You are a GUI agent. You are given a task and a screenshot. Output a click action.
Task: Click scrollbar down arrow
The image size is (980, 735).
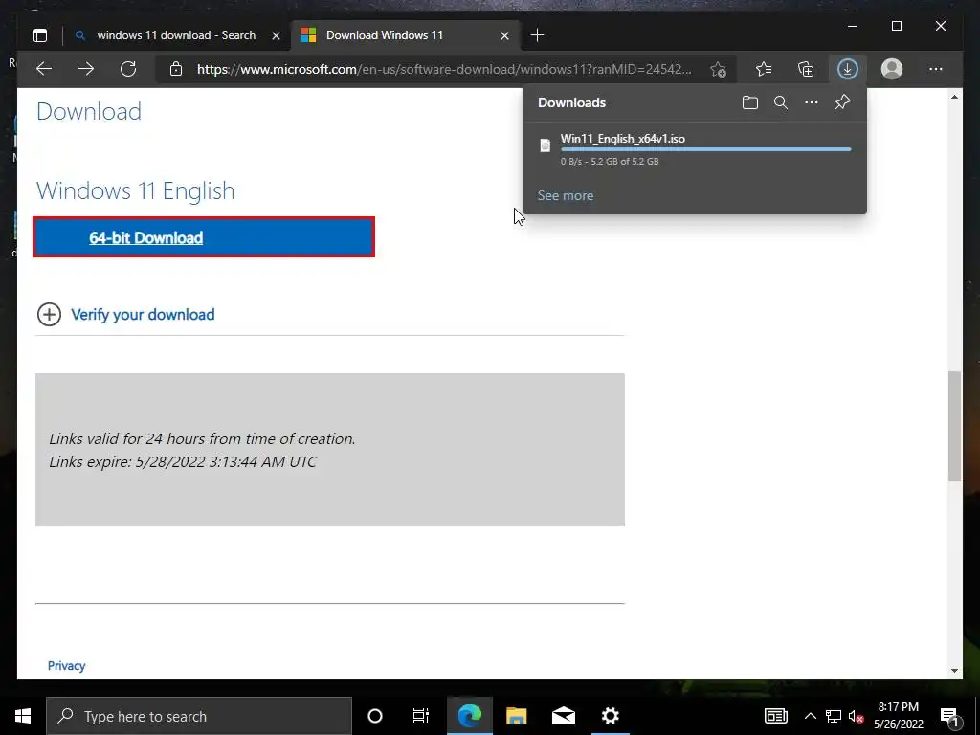[x=954, y=671]
